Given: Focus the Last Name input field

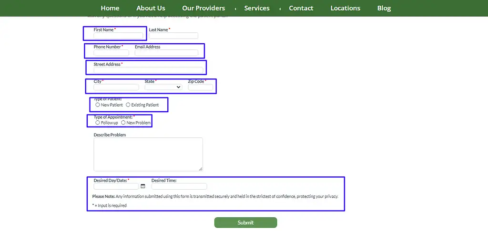Looking at the screenshot, I should [x=173, y=36].
